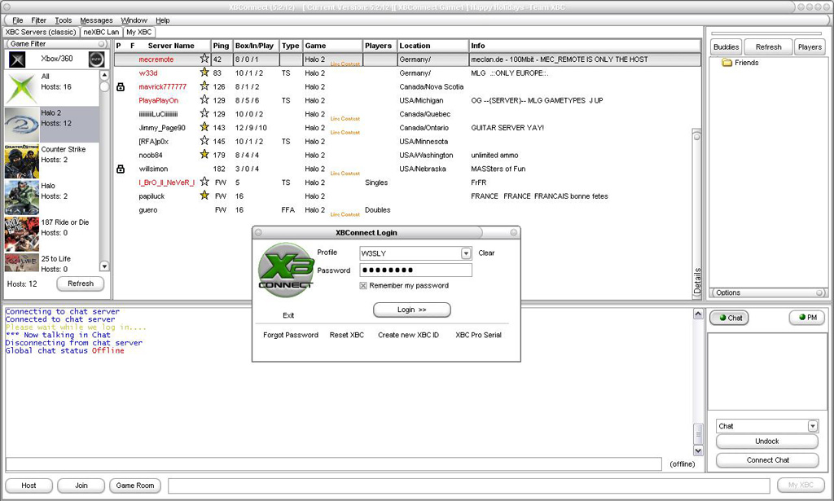Click the Host button

29,486
